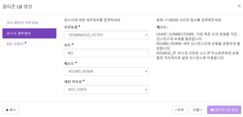Open the ROUND_ROBIN method dropdown

pos(106,72)
